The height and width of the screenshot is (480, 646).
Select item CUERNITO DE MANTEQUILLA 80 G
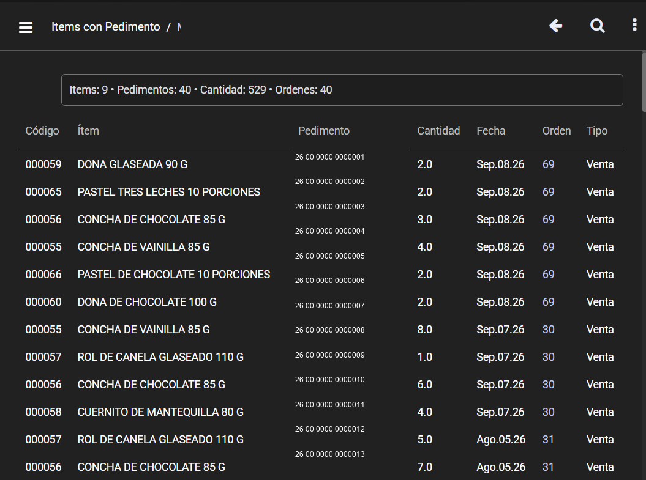160,412
